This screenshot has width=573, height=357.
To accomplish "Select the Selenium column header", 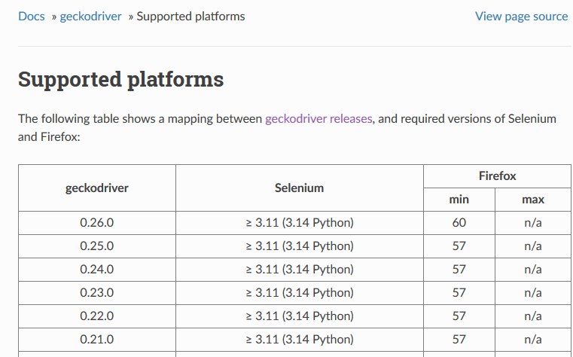I will [x=299, y=188].
